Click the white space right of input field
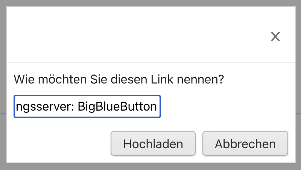Viewport: 301px width, 170px height. tap(226, 107)
